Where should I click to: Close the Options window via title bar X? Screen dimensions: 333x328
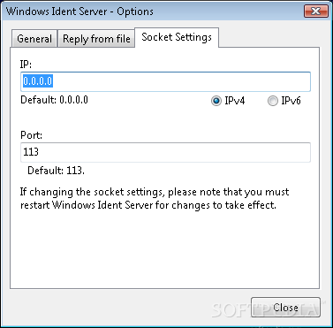316,11
